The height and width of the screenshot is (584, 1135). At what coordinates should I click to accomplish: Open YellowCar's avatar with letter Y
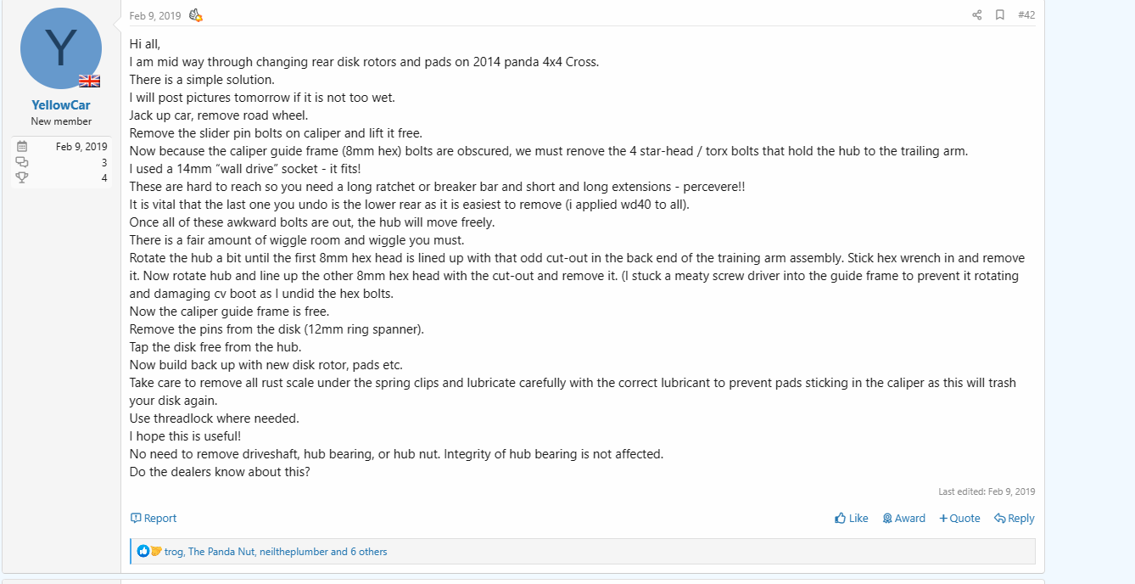click(61, 48)
